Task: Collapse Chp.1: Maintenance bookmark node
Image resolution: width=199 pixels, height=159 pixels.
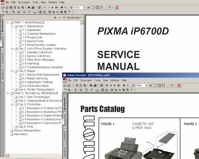Action: 12,26
